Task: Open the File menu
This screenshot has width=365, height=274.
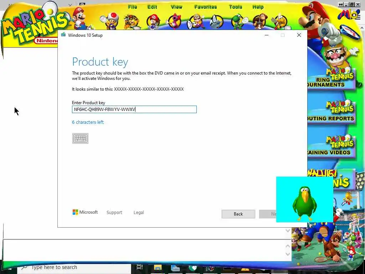Action: pyautogui.click(x=133, y=7)
